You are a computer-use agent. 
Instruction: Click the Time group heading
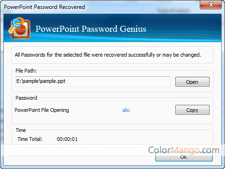coord(21,130)
